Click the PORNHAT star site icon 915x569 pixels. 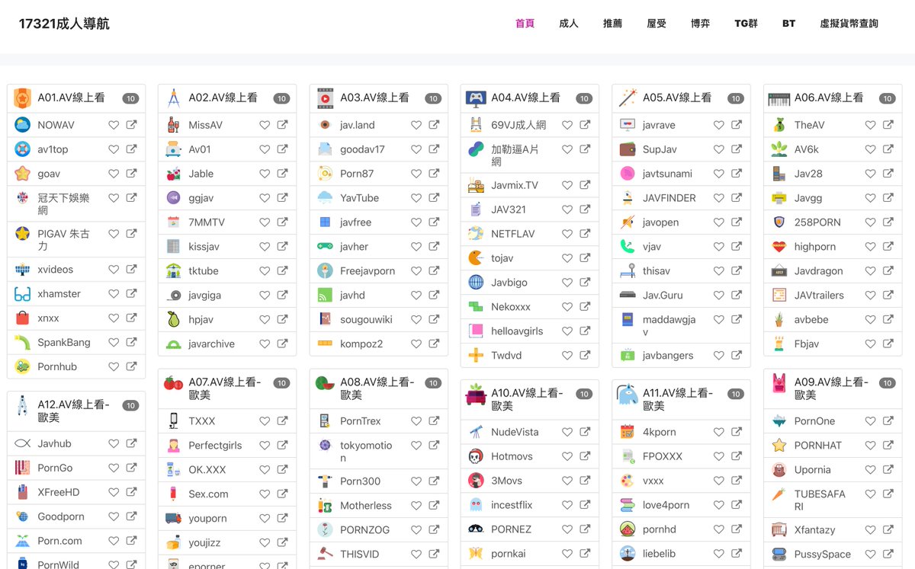[x=779, y=445]
